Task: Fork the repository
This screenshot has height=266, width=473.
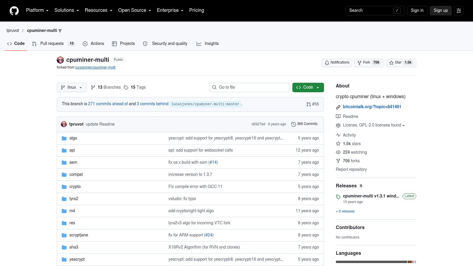Action: pos(369,63)
